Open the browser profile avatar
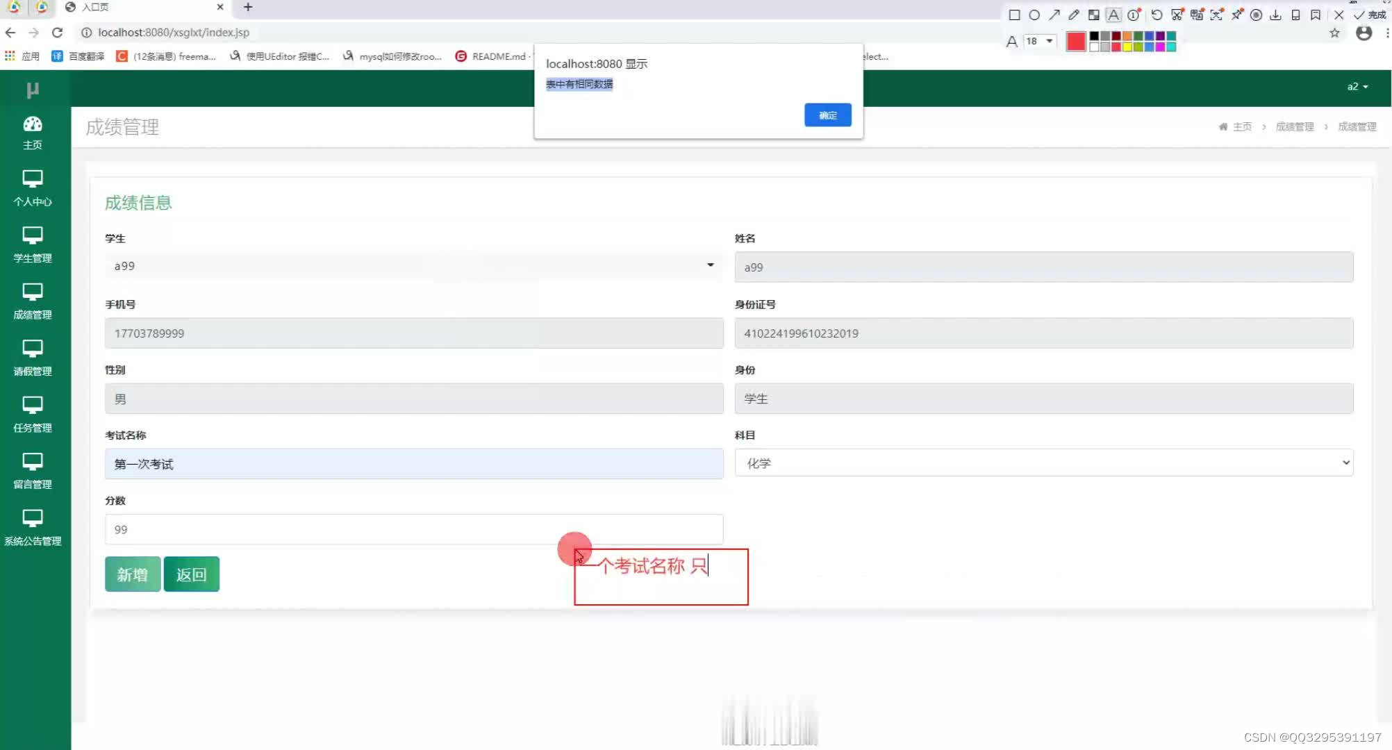Screen dimensions: 1392x750 point(1364,33)
